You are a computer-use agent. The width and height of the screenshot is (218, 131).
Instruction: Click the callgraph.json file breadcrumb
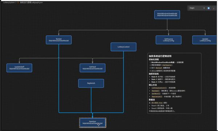(x=31, y=3)
